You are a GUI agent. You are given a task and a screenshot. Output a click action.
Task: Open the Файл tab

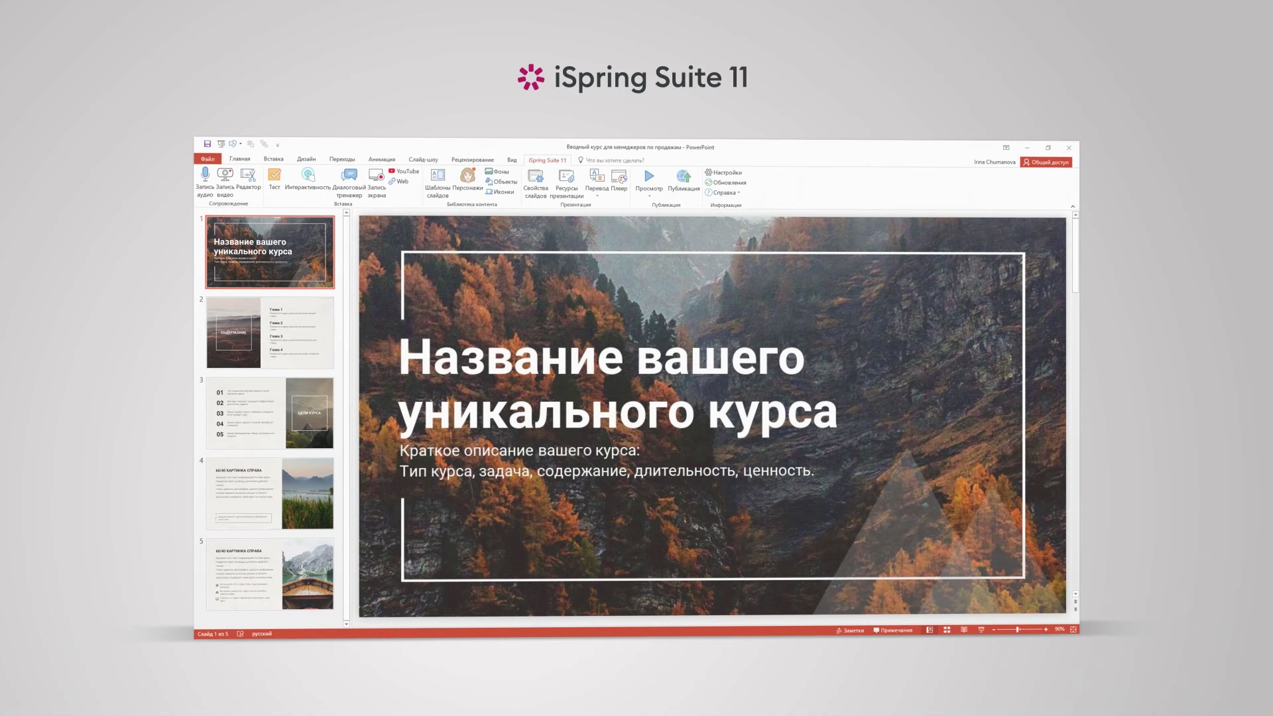click(x=208, y=159)
